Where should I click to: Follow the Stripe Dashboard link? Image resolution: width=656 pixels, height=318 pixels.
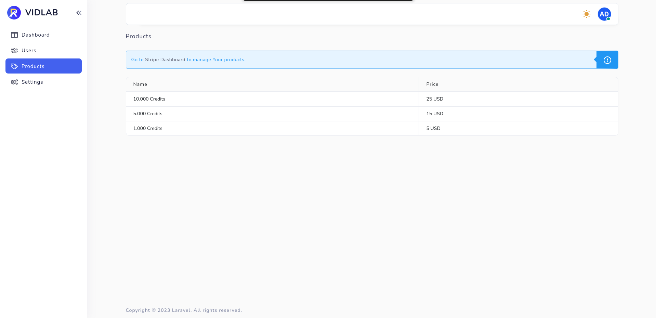click(x=165, y=59)
